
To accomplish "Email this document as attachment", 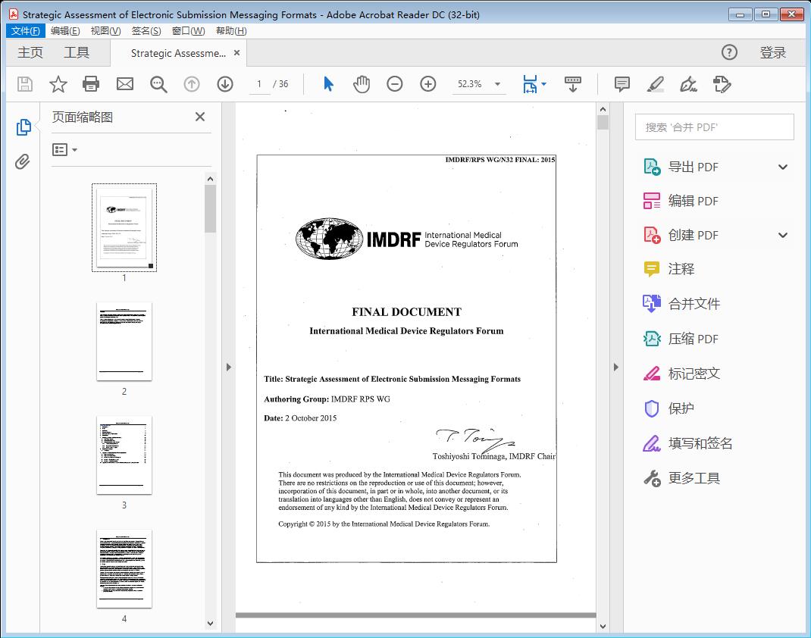I will 124,84.
